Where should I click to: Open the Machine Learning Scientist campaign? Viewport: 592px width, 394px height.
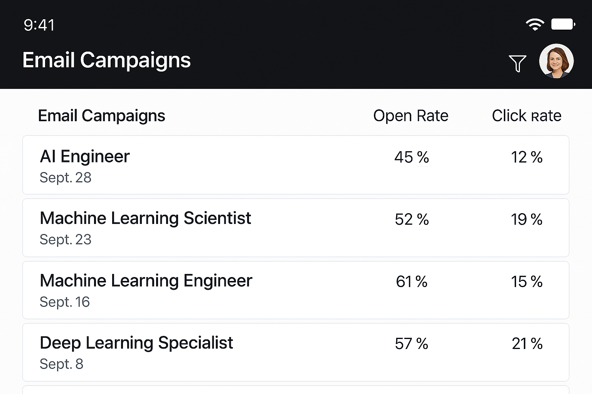pos(296,228)
